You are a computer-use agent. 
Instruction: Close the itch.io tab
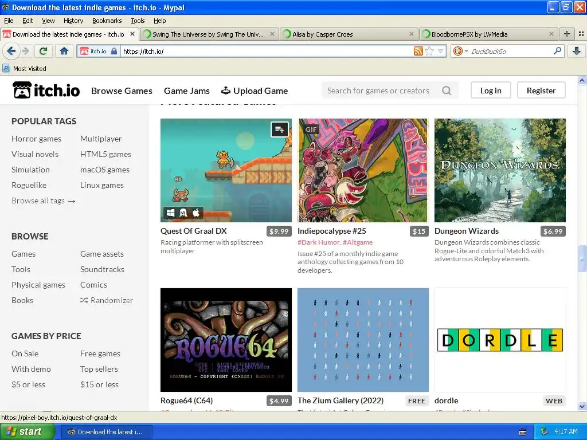(132, 34)
